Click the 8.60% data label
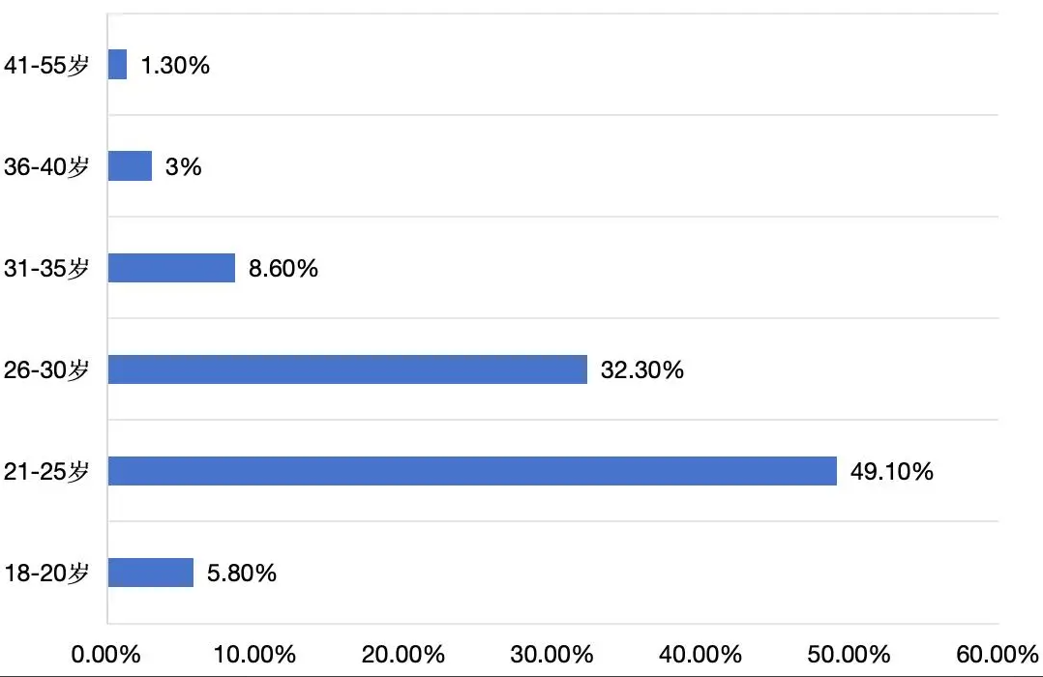This screenshot has width=1043, height=677. 283,269
